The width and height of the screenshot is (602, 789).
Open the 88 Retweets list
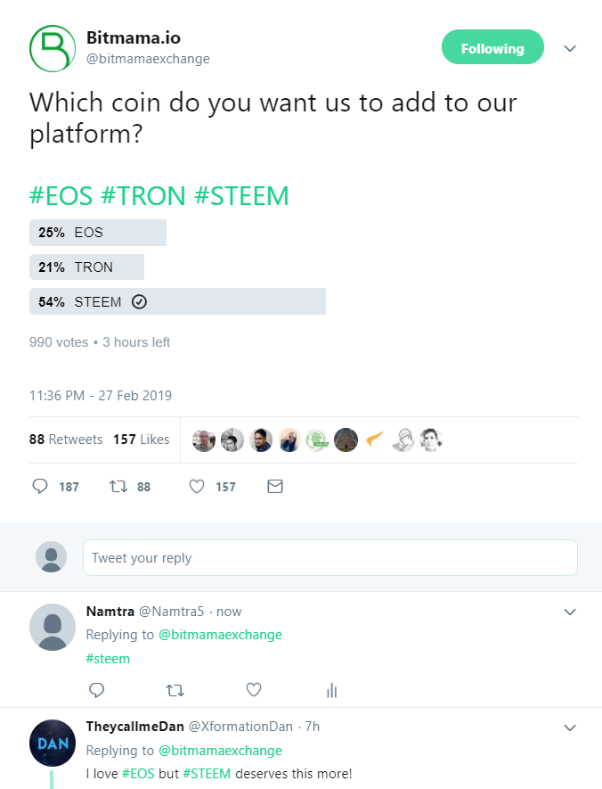[66, 440]
